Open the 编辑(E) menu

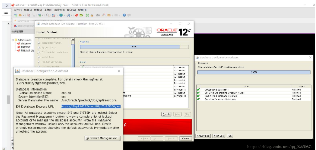point(28,10)
